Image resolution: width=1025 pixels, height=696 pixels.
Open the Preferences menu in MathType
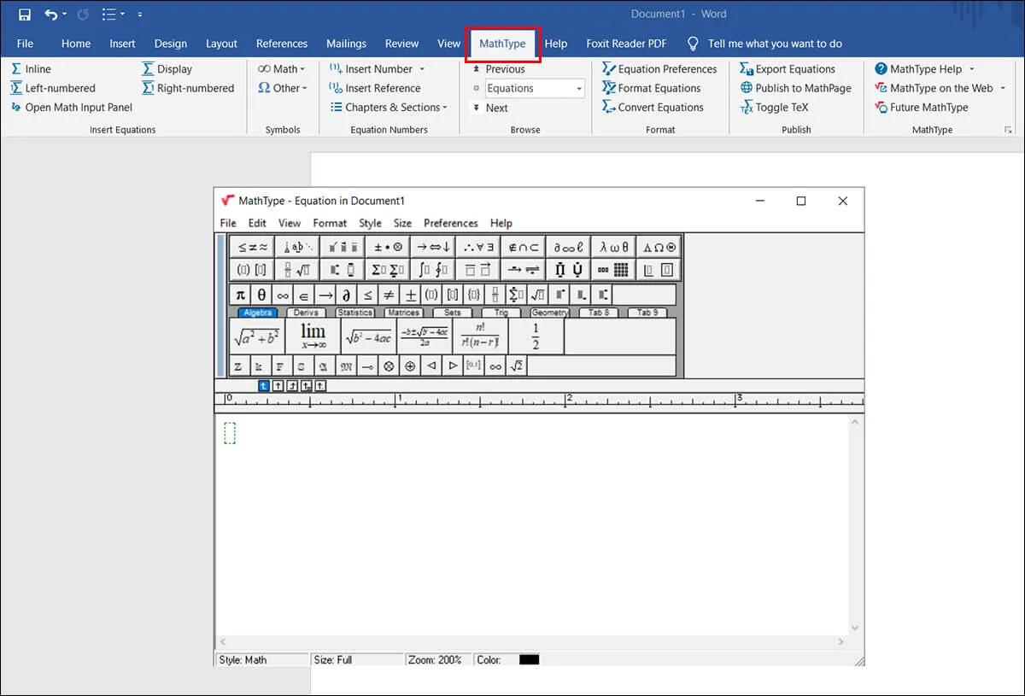[x=450, y=223]
